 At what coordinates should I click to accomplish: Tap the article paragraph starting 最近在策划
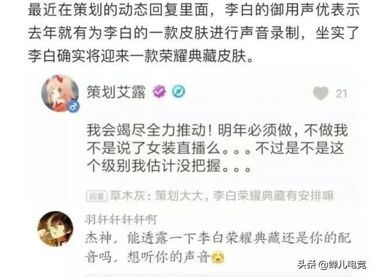[x=193, y=33]
